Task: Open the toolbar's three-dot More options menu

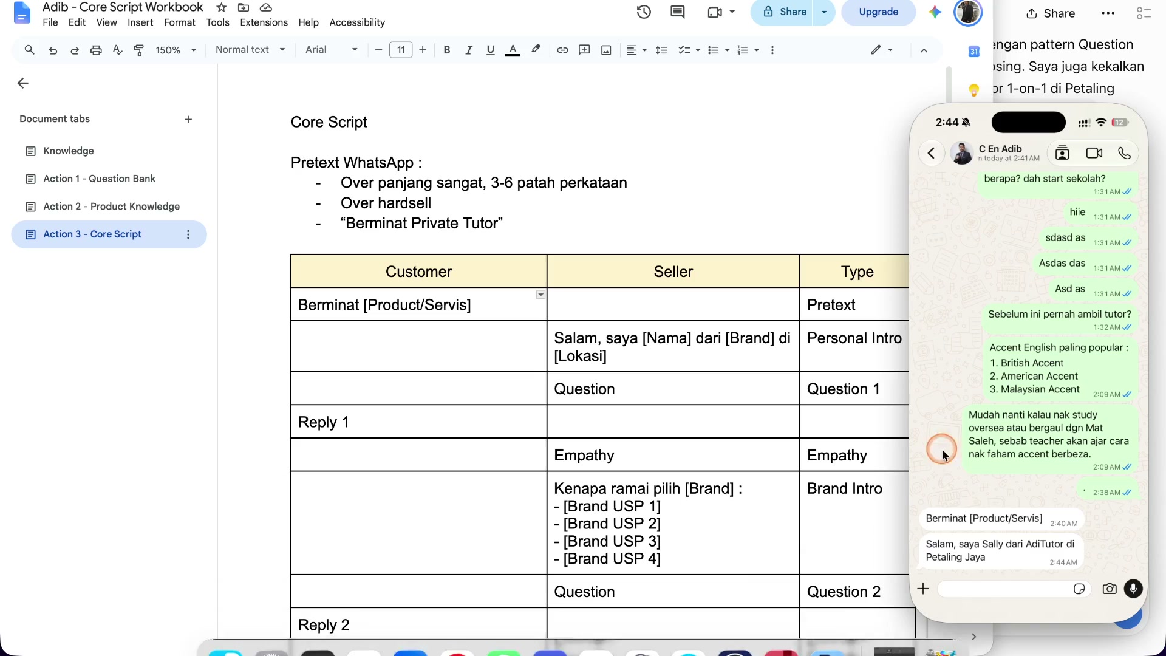Action: tap(772, 50)
